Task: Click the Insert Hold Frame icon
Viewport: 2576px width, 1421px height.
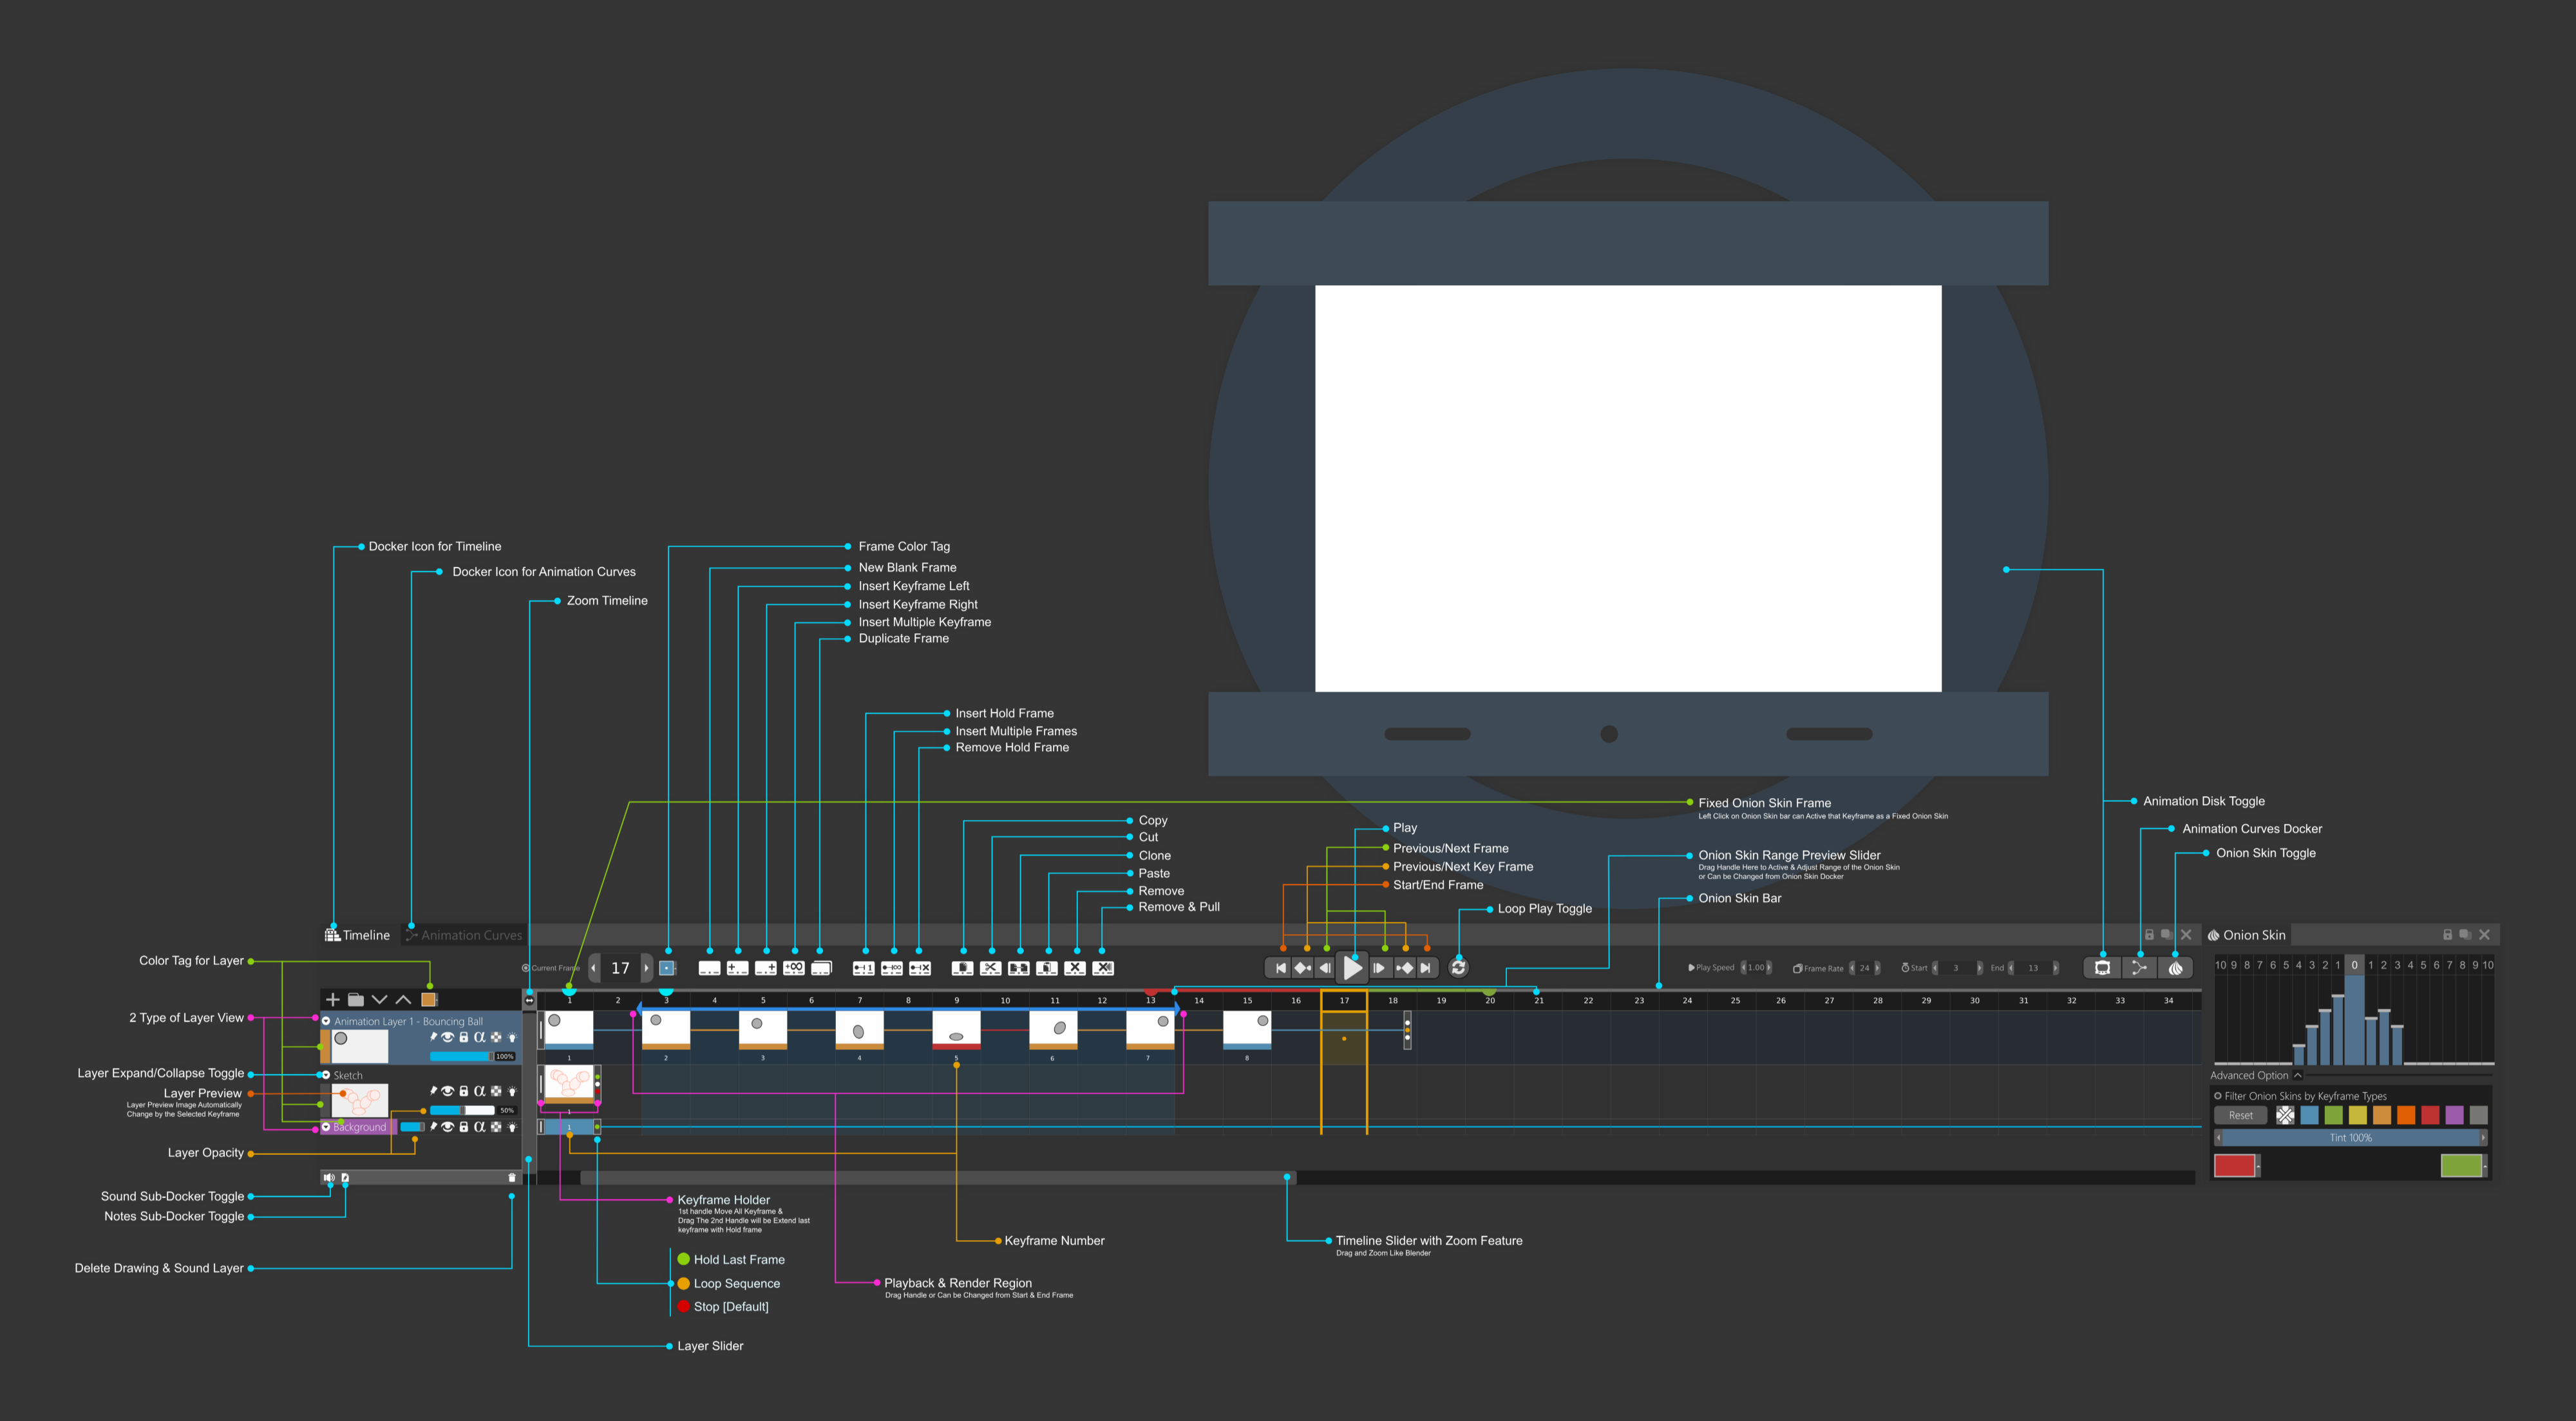Action: click(864, 968)
